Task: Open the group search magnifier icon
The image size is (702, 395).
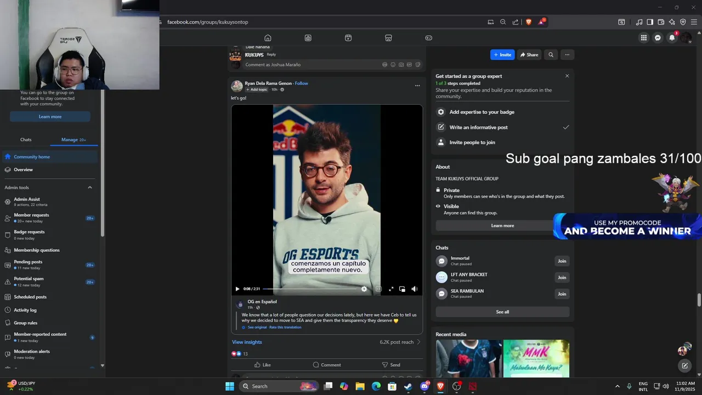Action: 551,55
